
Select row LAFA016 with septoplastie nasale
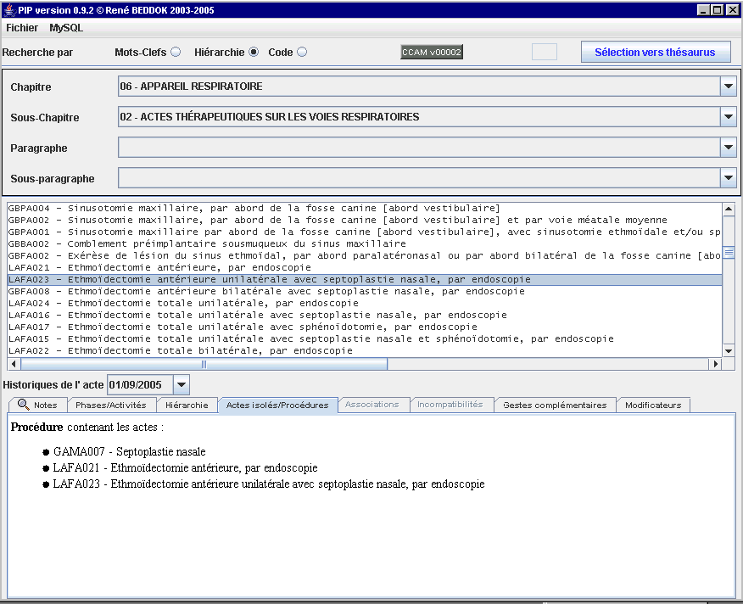pyautogui.click(x=365, y=315)
